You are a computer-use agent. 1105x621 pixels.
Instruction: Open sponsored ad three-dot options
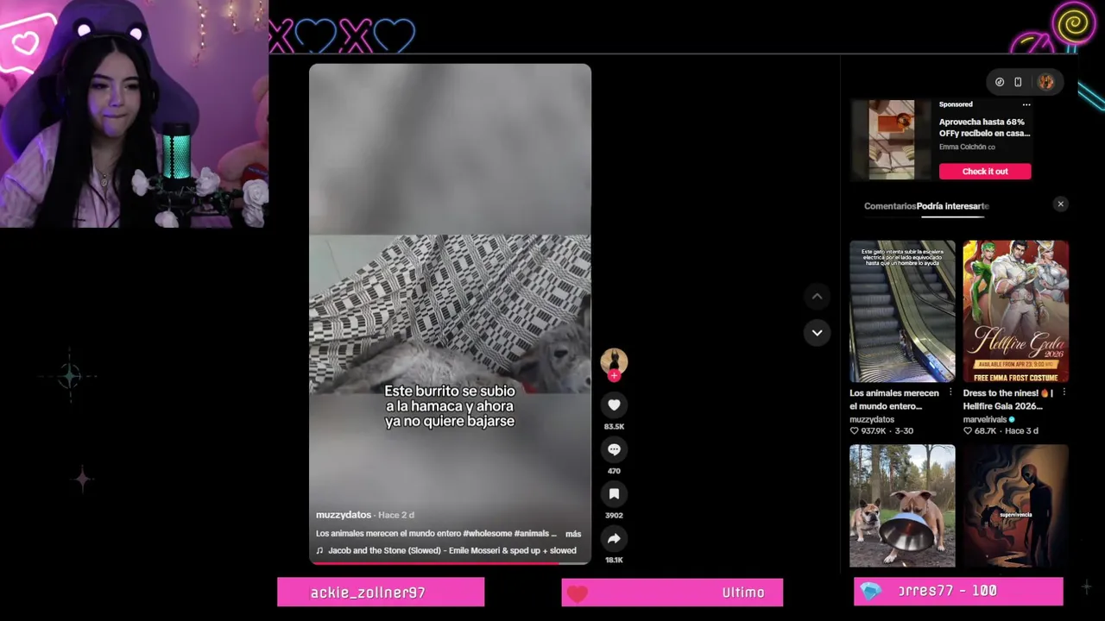[x=1026, y=104]
